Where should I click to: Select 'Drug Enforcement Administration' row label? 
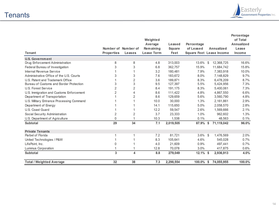pyautogui.click(x=48, y=63)
